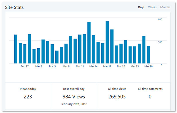Screen dimensions: 177x113
Task: Click the Mar 14 axis label
Action: tap(93, 66)
